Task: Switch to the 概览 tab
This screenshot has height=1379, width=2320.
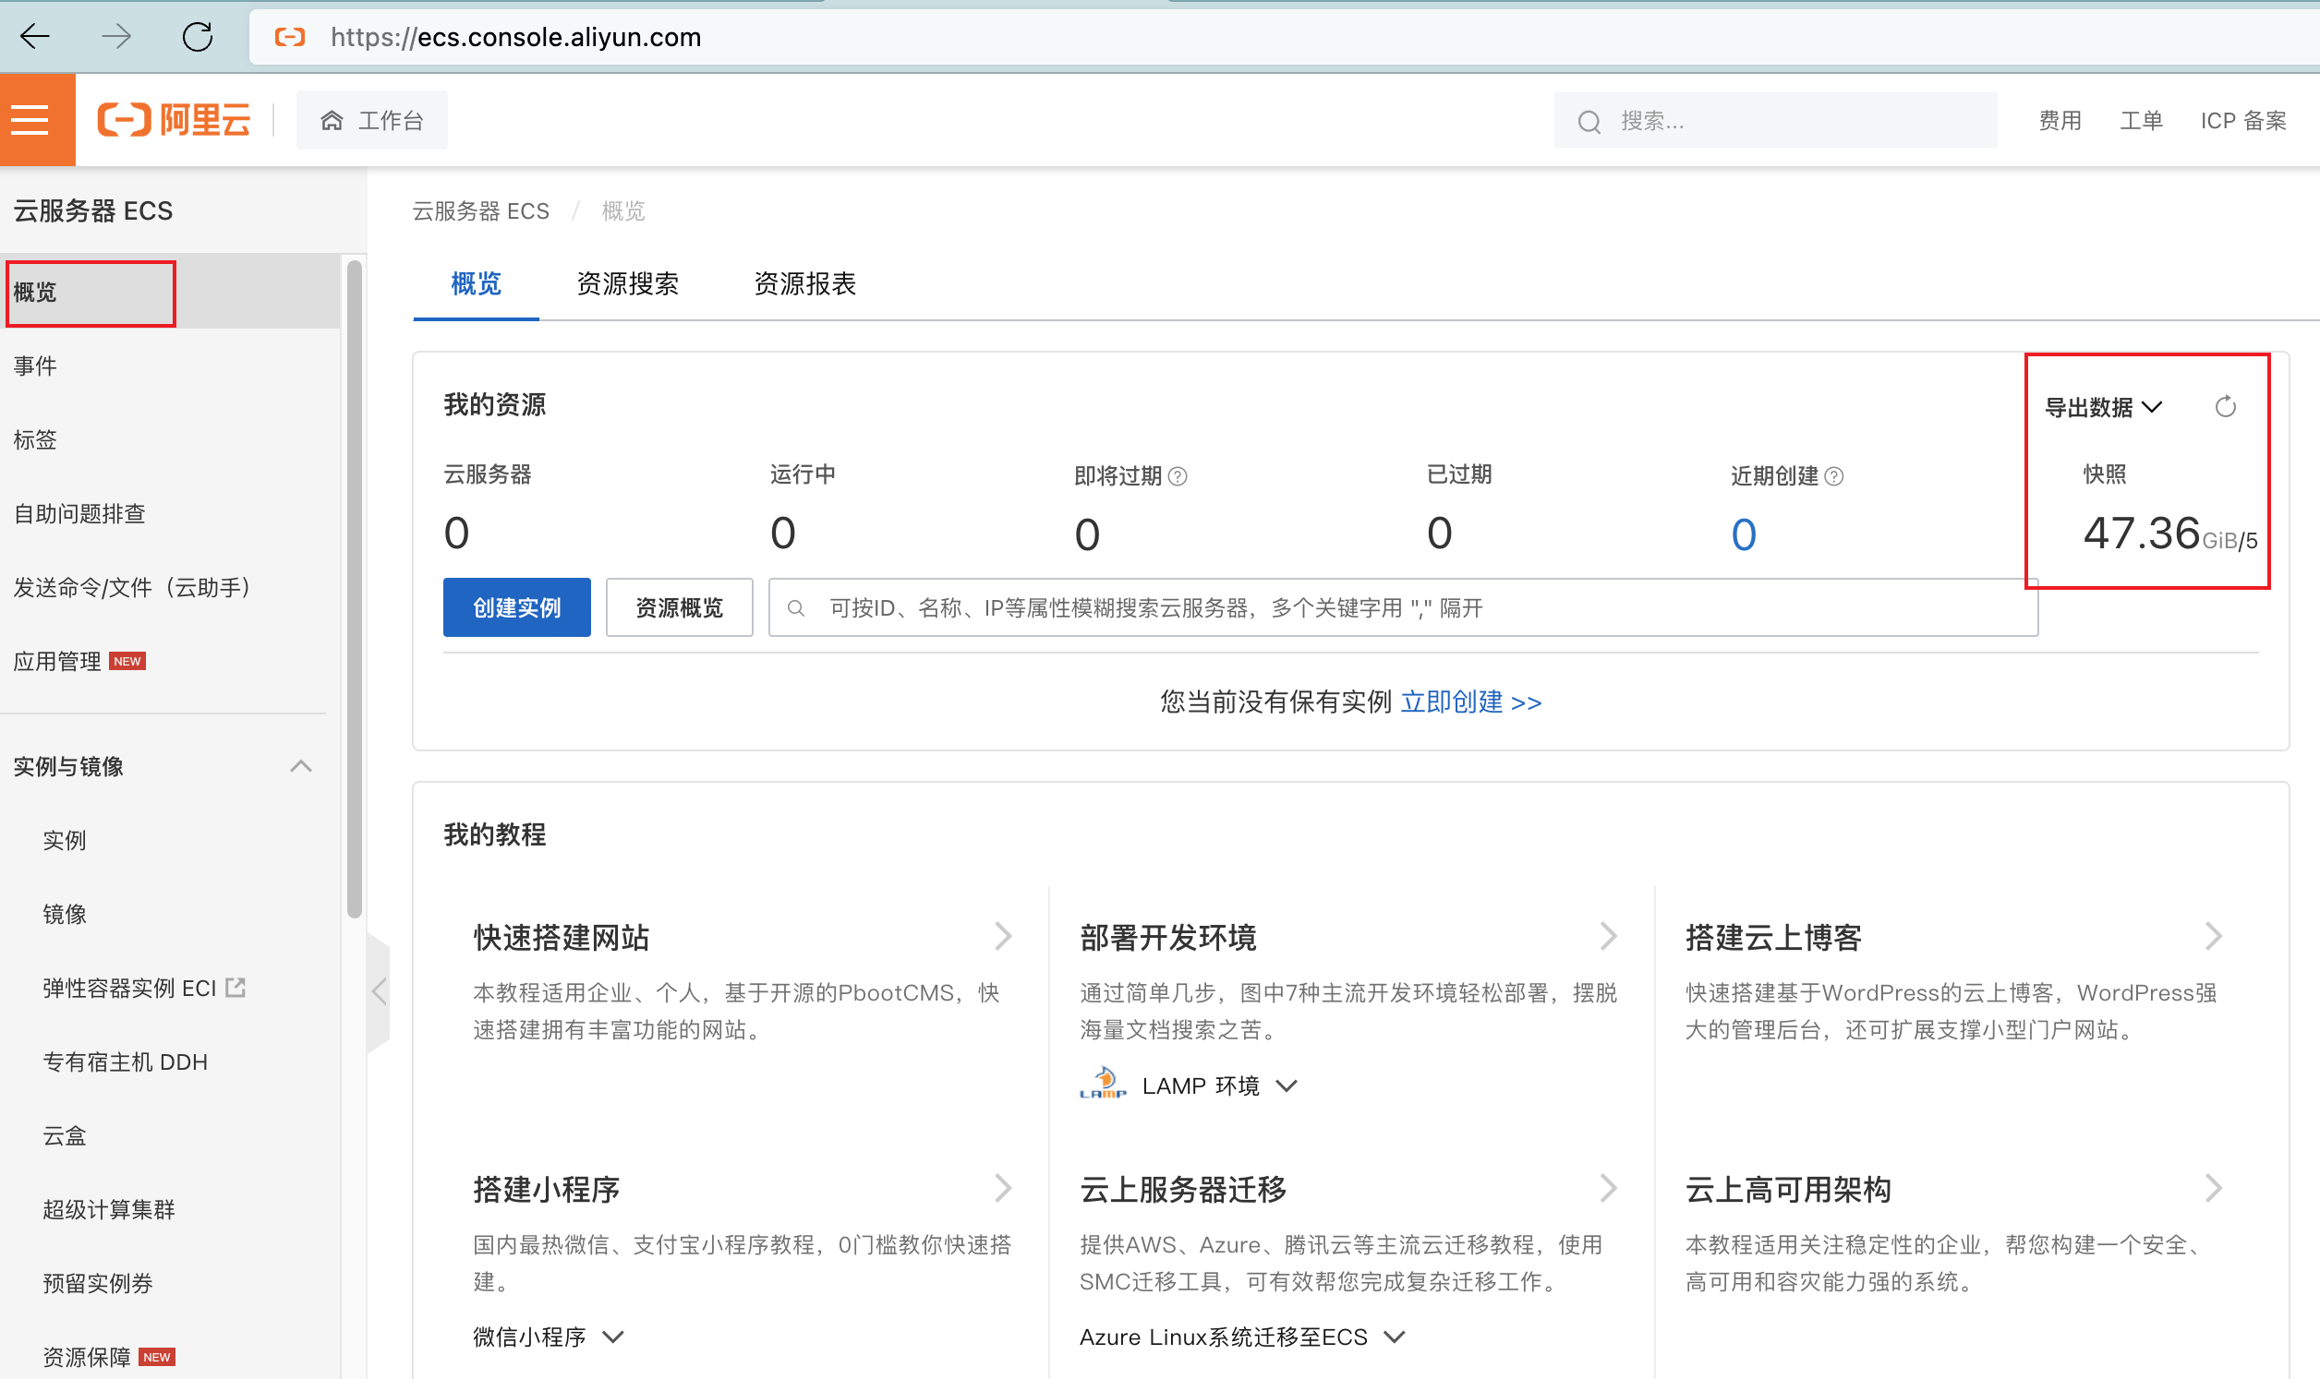Action: click(x=476, y=283)
